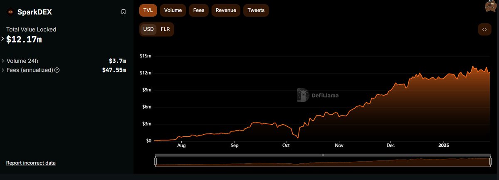Screen dimensions: 499x180
Task: Expand the Volume 24h row
Action: point(3,61)
